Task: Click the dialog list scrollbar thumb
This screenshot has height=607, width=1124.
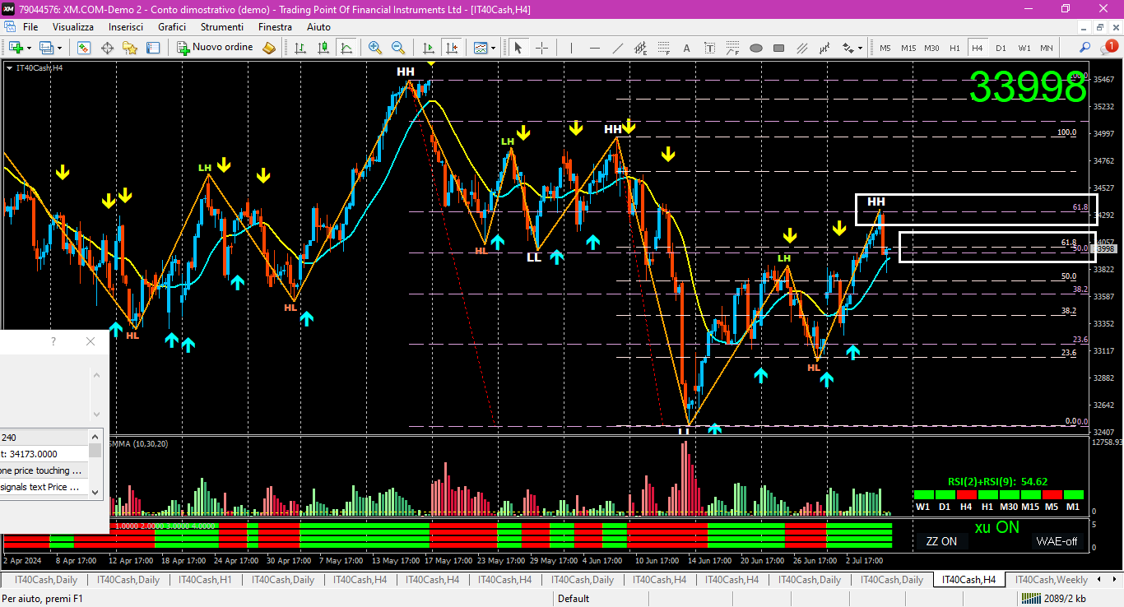Action: point(95,450)
